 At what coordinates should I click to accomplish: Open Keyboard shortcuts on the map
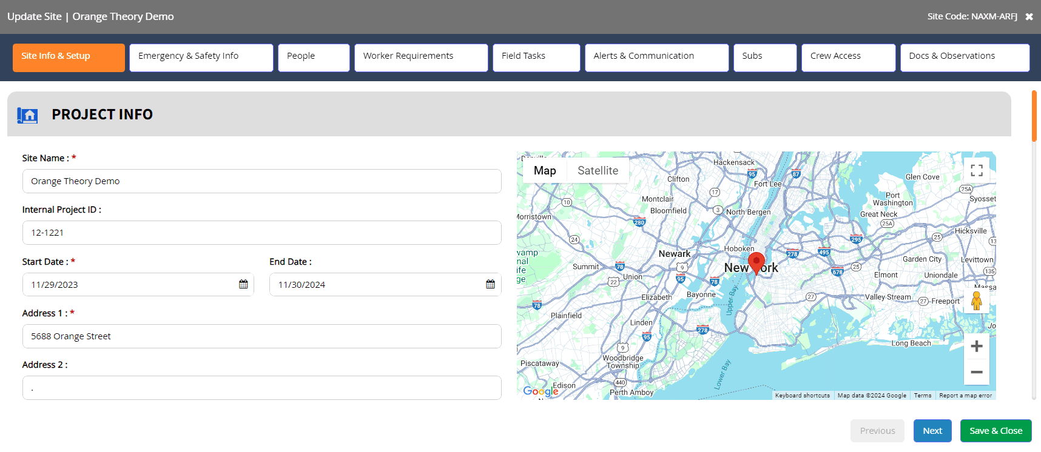click(x=802, y=395)
